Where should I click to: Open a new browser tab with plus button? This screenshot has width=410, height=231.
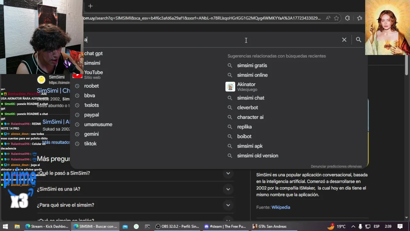click(90, 6)
